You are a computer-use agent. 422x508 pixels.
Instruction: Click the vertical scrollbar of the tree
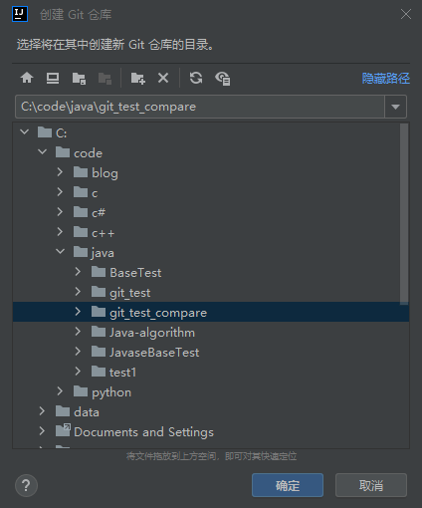(404, 214)
